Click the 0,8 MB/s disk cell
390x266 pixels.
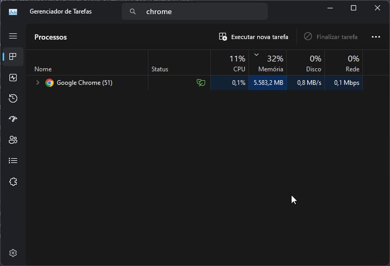pos(306,83)
